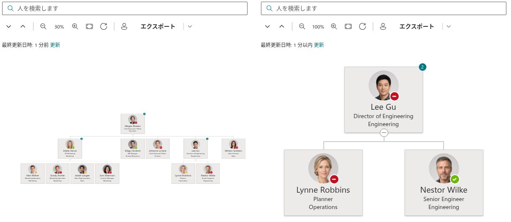The height and width of the screenshot is (222, 511).
Task: Click Lee Gu's busy status badge in 100% chart
Action: [x=395, y=96]
